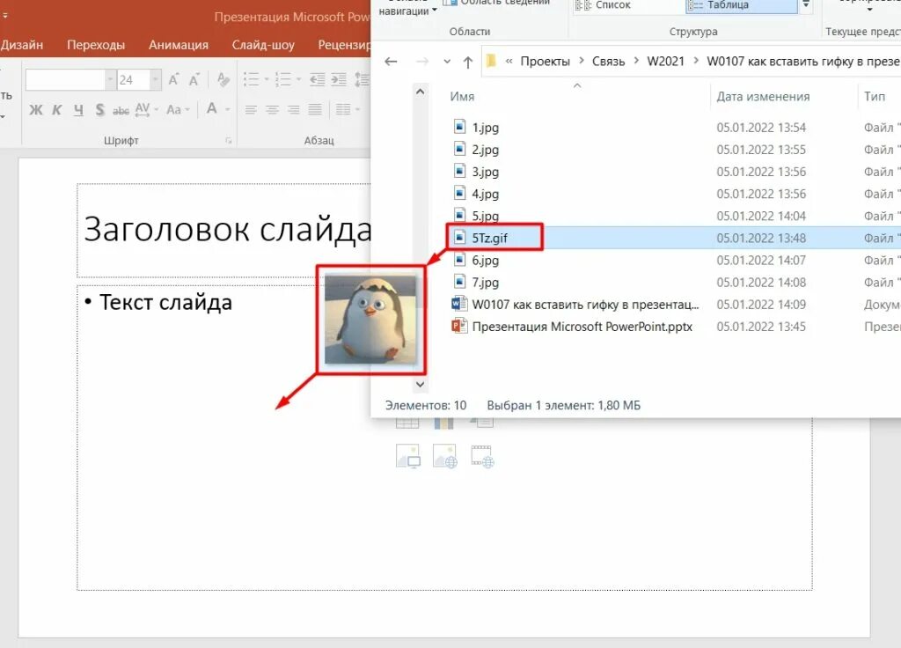
Task: Apply bold (Ж) formatting in PowerPoint
Action: 35,109
